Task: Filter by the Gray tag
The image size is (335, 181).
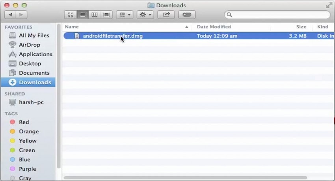Action: point(29,178)
